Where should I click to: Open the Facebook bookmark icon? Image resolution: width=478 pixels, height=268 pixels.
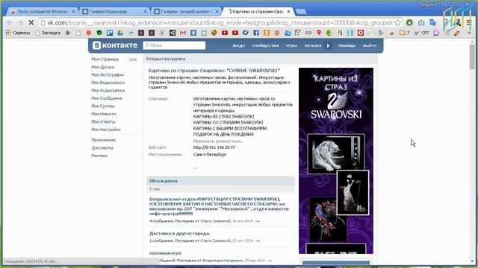pyautogui.click(x=256, y=33)
